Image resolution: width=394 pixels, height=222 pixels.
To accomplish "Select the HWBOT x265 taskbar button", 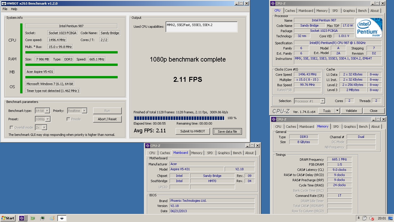I will click(62, 218).
